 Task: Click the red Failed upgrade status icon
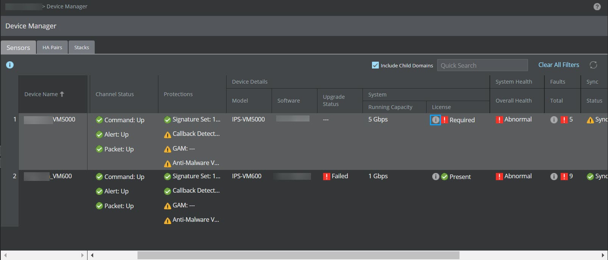coord(327,177)
